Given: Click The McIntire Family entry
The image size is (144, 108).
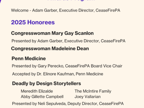Looking at the screenshot, I should click(x=93, y=91).
